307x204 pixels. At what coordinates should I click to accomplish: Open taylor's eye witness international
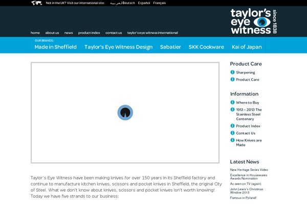152,33
